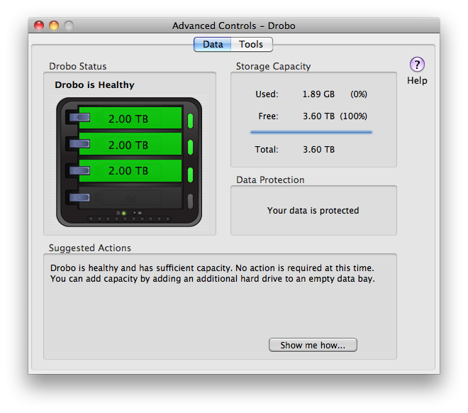Click the 'Data Protection' heading
The image size is (468, 413).
[x=270, y=180]
